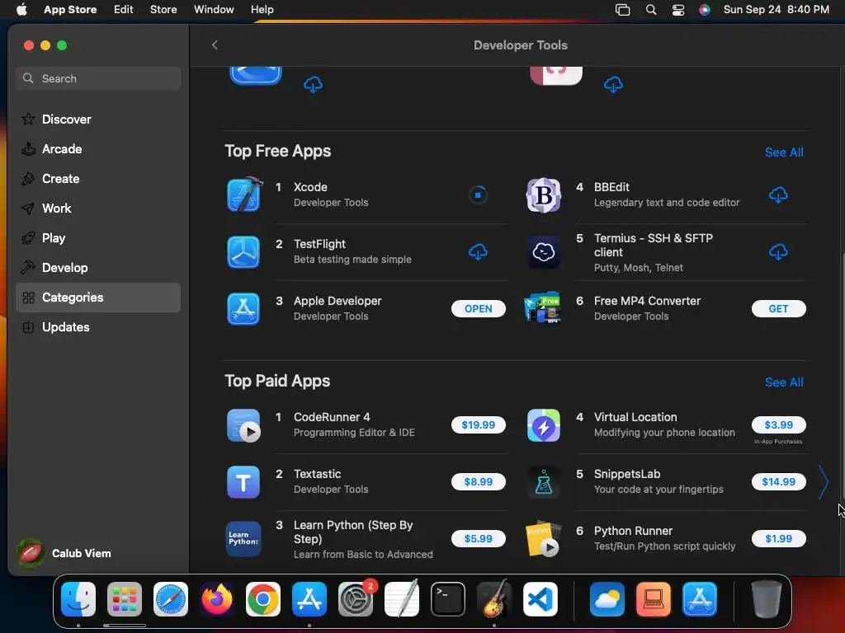845x633 pixels.
Task: Launch Google Chrome from the Dock
Action: (x=263, y=599)
